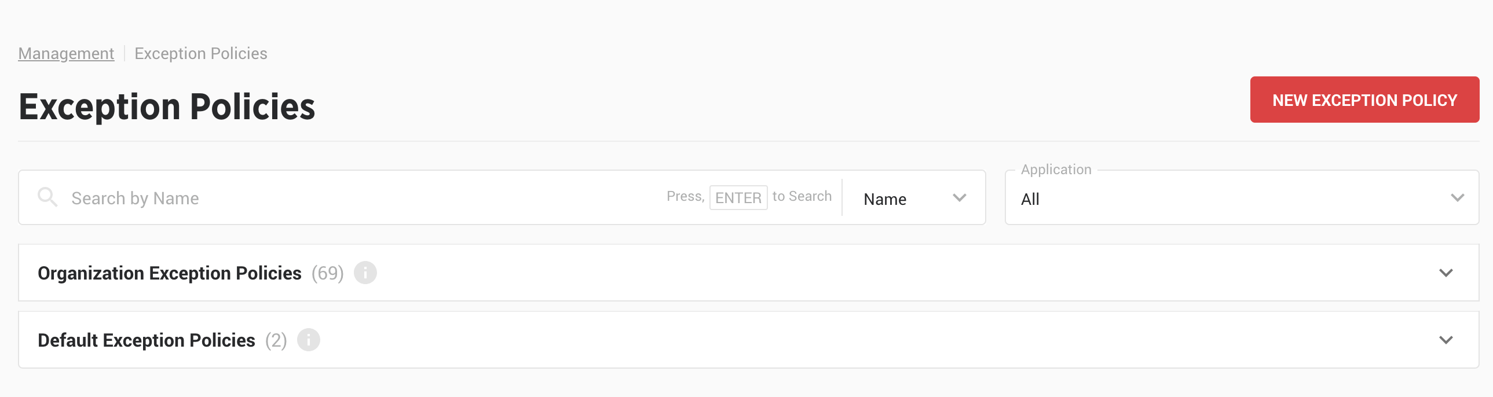Click Organization Exception Policies section title
1493x397 pixels.
[x=169, y=273]
